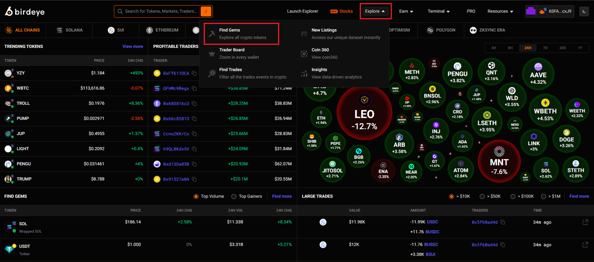Expand the Terminal dropdown
Image resolution: width=594 pixels, height=262 pixels.
(439, 11)
